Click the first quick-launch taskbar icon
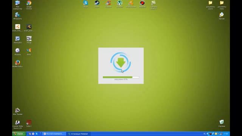Viewport: 242px width, 136px height. point(30,134)
